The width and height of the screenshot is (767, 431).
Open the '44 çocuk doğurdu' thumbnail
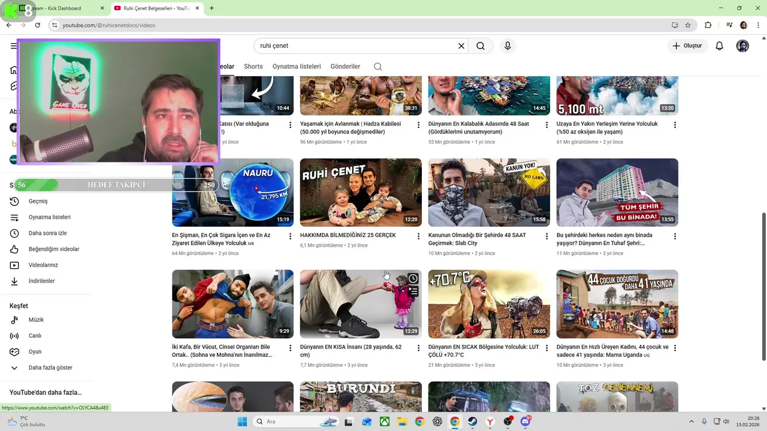(617, 304)
